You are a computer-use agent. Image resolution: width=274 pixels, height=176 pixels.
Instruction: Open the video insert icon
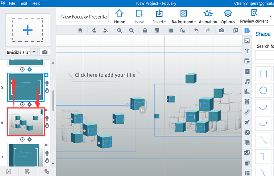247,71
